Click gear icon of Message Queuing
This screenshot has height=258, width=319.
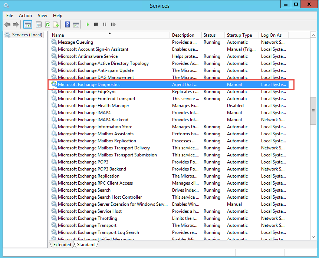coord(54,42)
